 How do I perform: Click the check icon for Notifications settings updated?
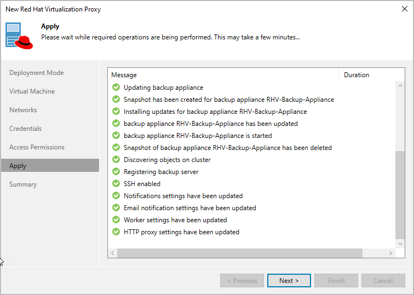pyautogui.click(x=116, y=195)
